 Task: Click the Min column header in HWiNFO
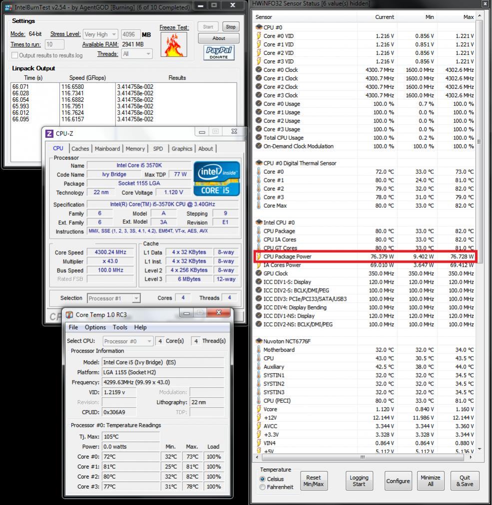pos(417,17)
